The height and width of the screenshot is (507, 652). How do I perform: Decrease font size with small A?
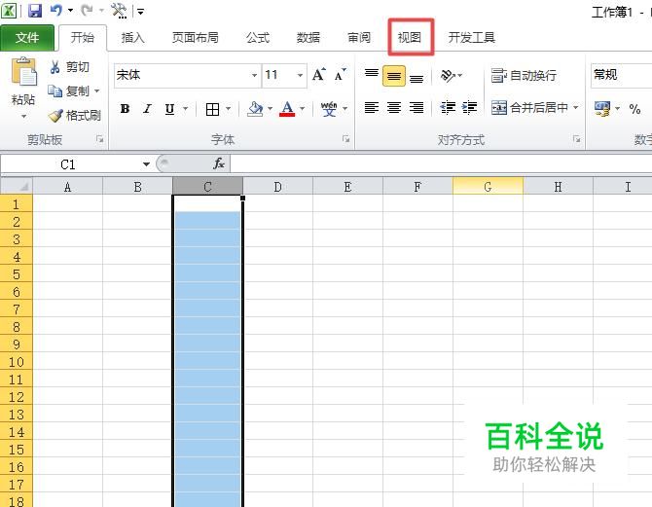(x=341, y=75)
